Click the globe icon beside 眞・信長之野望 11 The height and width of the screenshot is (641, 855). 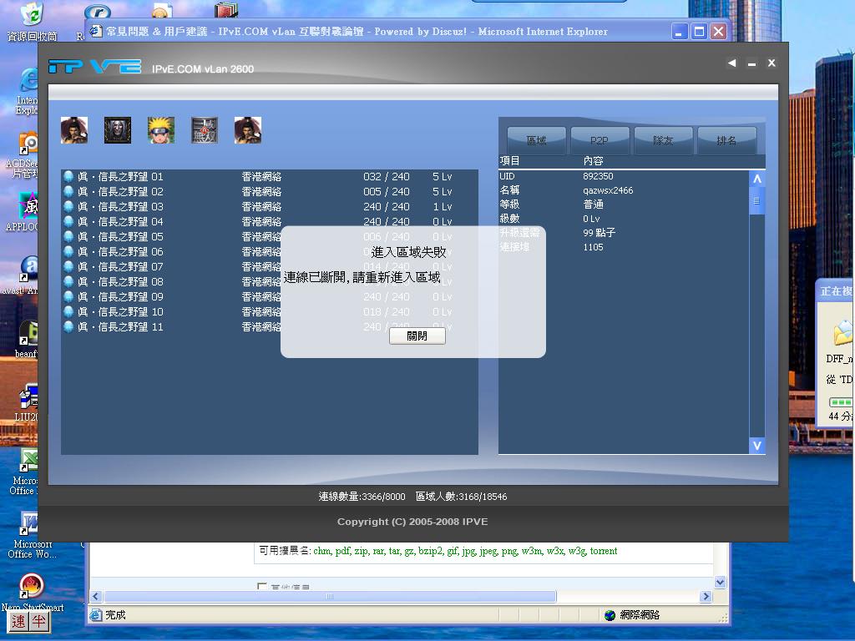point(68,326)
